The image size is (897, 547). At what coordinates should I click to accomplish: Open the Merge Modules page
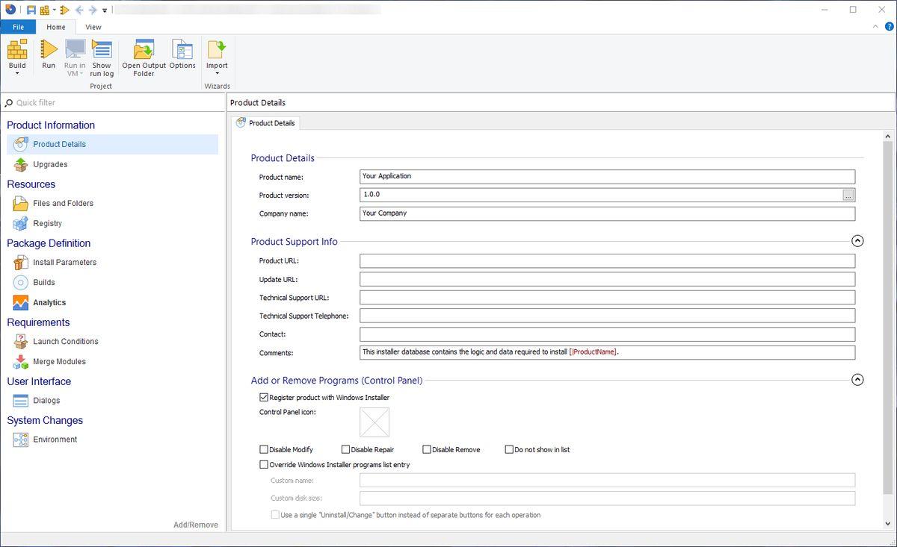point(59,361)
